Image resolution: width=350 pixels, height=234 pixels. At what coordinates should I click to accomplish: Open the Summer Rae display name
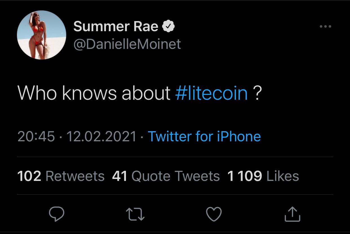coord(116,27)
